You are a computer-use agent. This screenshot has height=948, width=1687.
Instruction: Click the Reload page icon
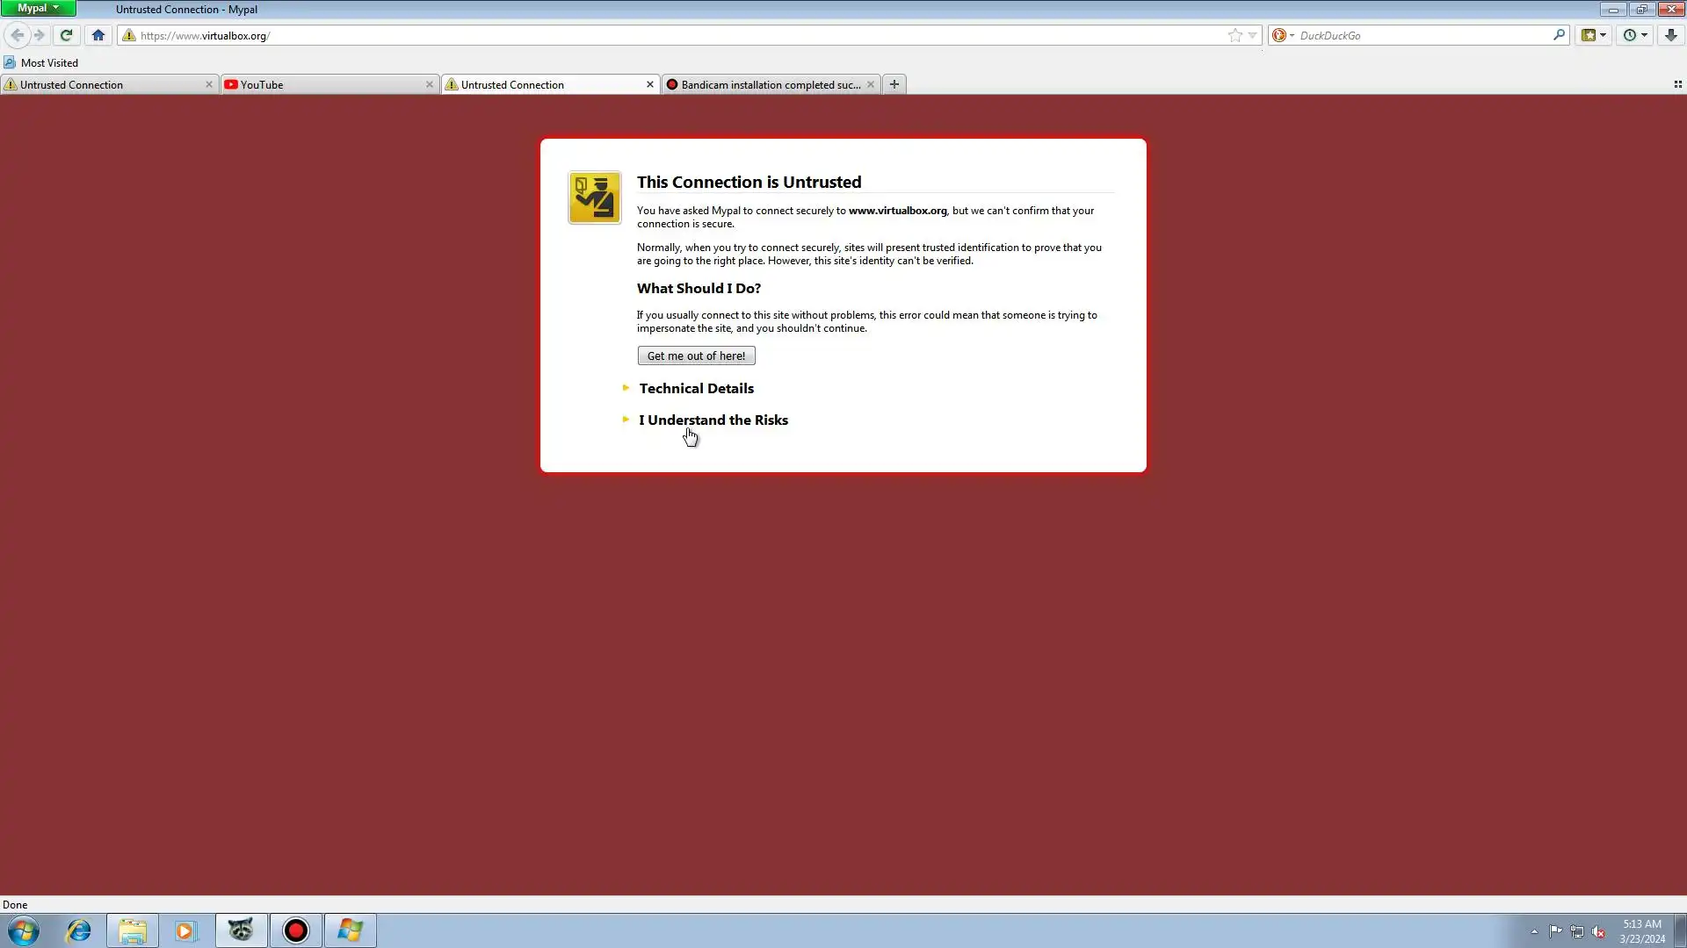pyautogui.click(x=66, y=35)
